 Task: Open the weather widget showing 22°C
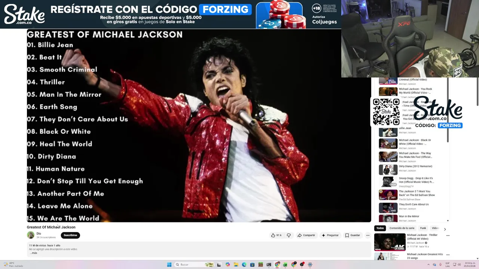click(13, 265)
